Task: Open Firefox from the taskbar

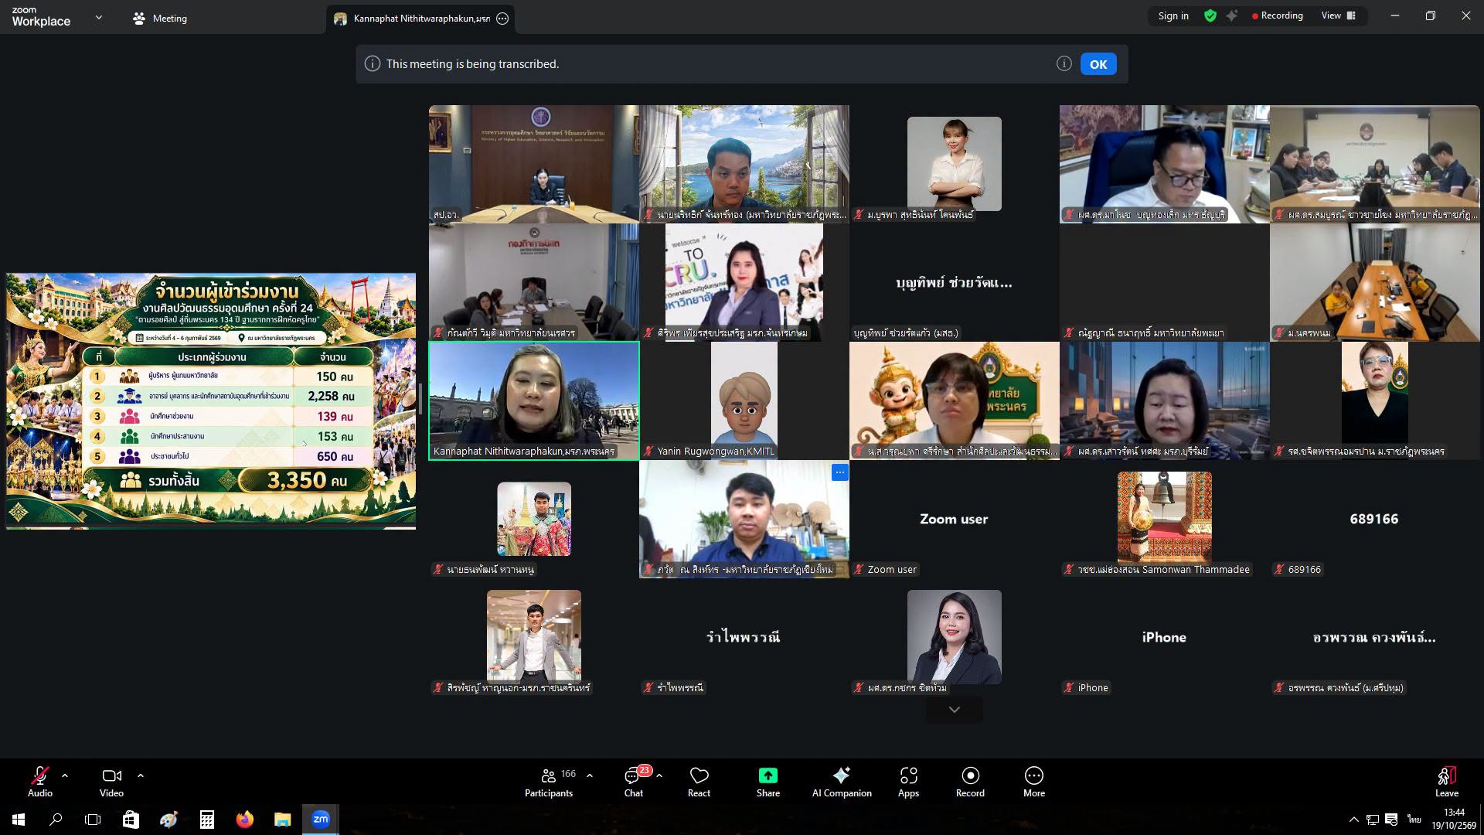Action: [245, 820]
